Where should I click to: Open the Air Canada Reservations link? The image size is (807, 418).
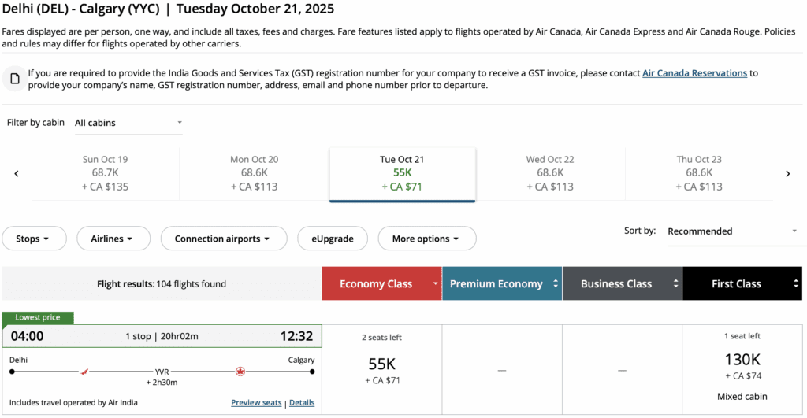694,73
